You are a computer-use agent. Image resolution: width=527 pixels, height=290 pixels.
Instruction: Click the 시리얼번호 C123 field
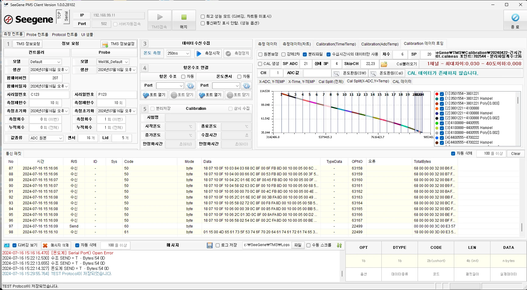(49, 95)
